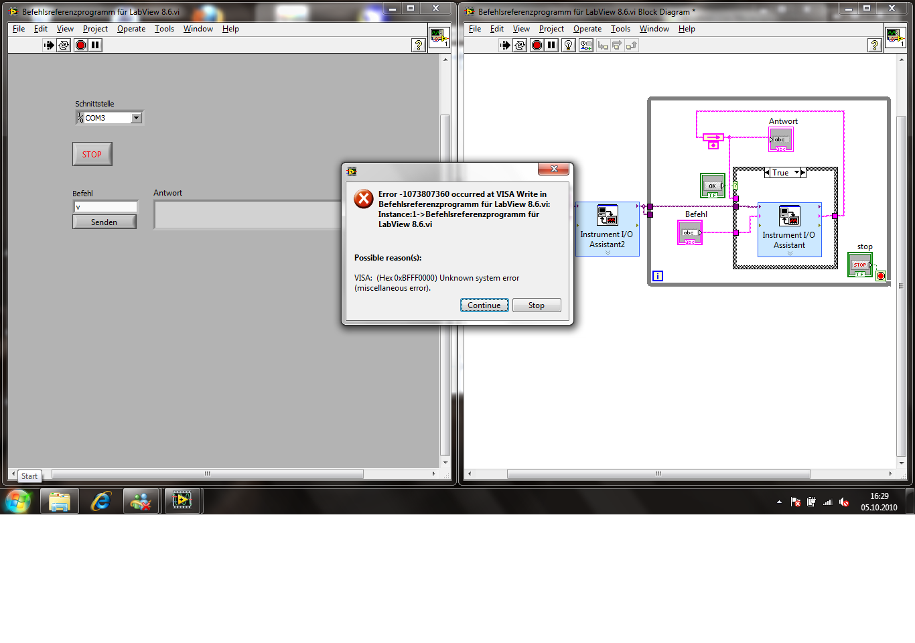Open context help in front panel window
Image resolution: width=915 pixels, height=643 pixels.
419,45
